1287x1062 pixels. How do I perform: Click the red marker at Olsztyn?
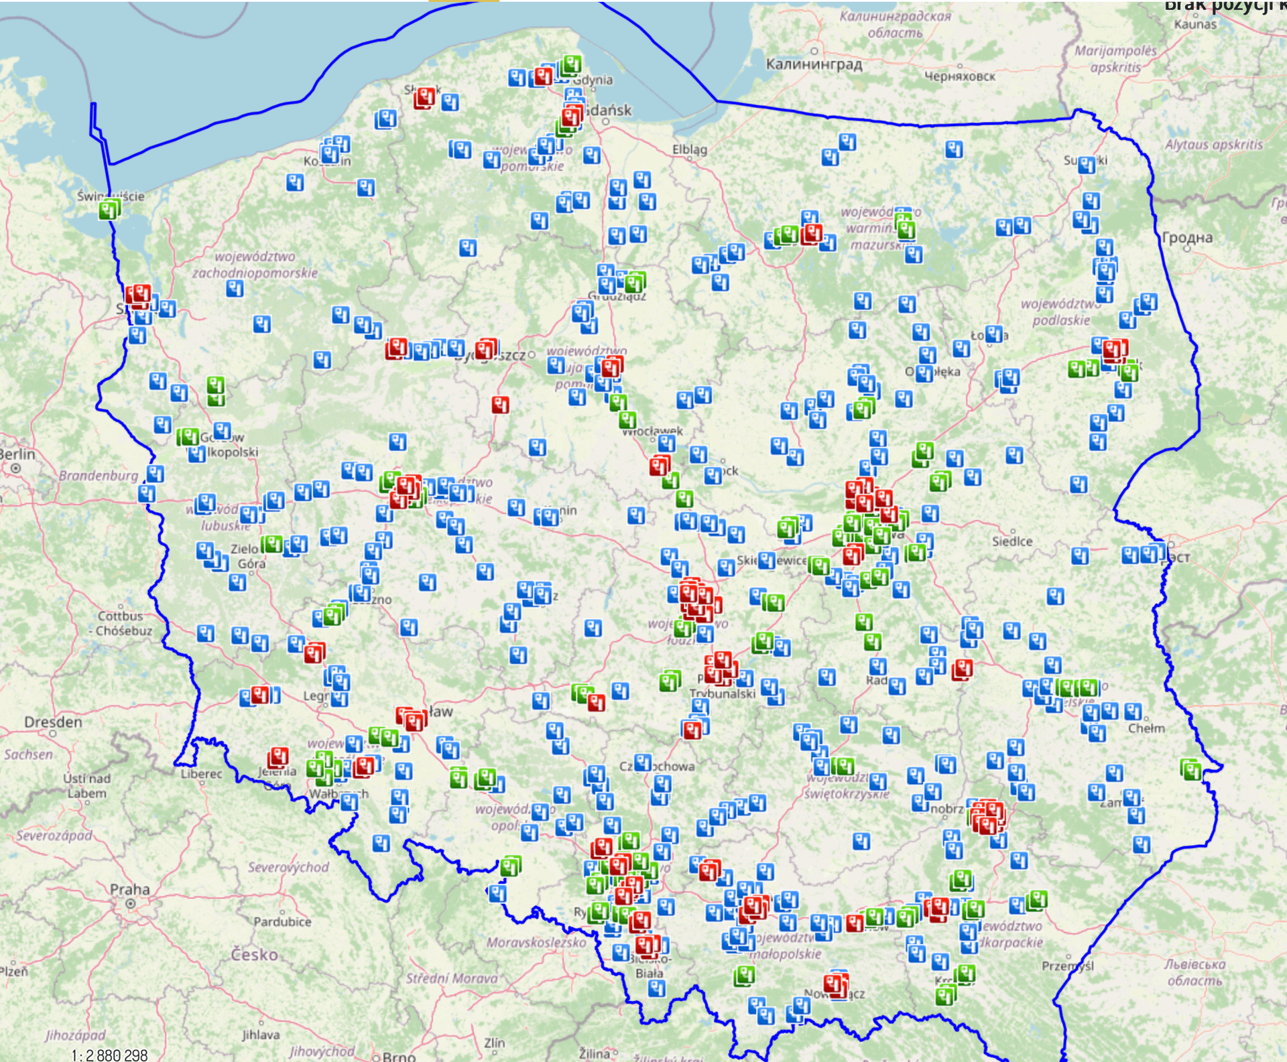[x=812, y=234]
